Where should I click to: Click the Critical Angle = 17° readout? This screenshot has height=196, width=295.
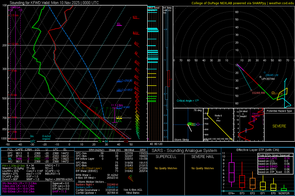click(x=188, y=101)
